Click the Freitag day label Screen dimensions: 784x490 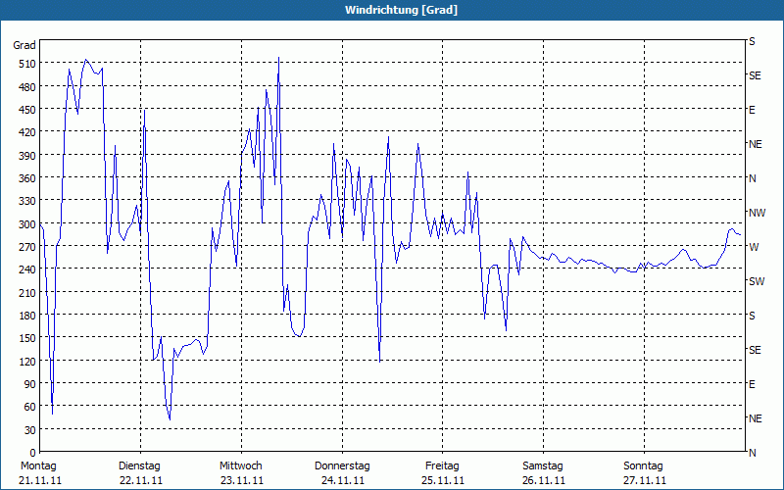tap(442, 465)
